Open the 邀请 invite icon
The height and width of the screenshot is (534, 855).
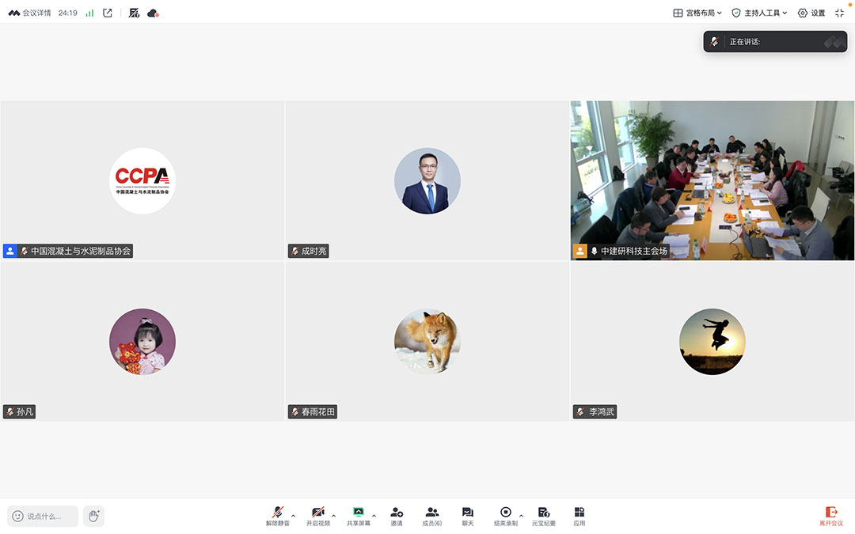click(397, 516)
